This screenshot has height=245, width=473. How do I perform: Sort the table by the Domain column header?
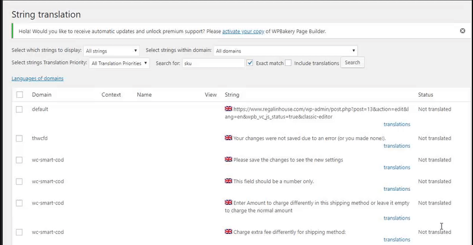41,95
